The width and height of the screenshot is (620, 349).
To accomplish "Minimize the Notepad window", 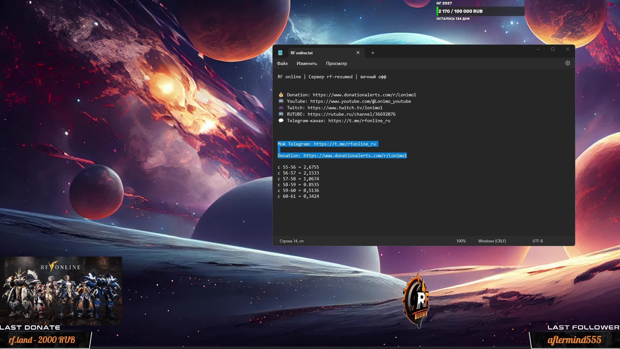I will (538, 49).
